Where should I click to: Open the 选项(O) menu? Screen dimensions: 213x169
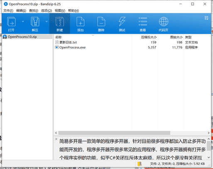coord(47,10)
